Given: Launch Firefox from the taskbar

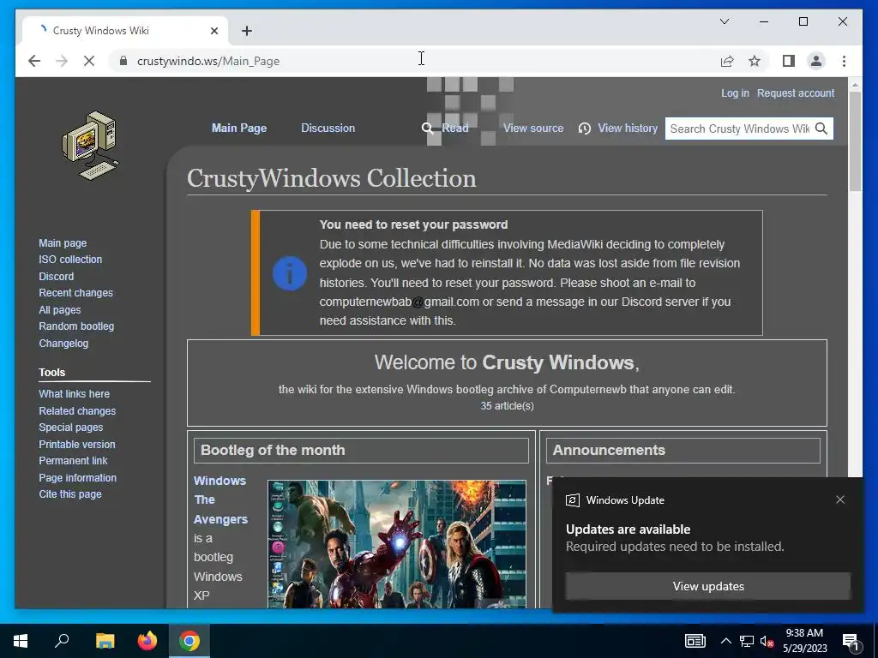Looking at the screenshot, I should [x=147, y=641].
